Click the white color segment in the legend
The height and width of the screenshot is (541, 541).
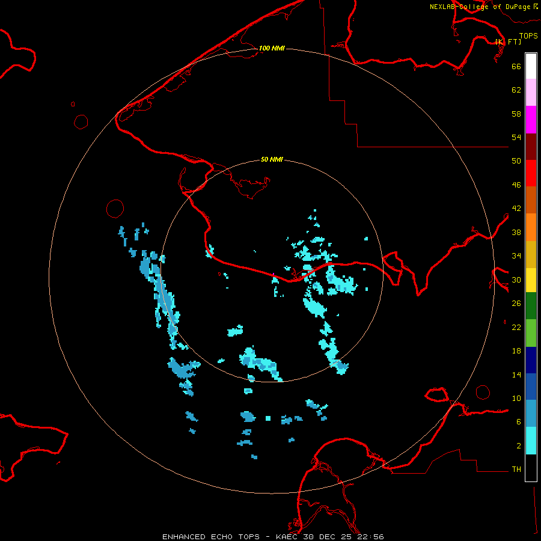[x=531, y=66]
